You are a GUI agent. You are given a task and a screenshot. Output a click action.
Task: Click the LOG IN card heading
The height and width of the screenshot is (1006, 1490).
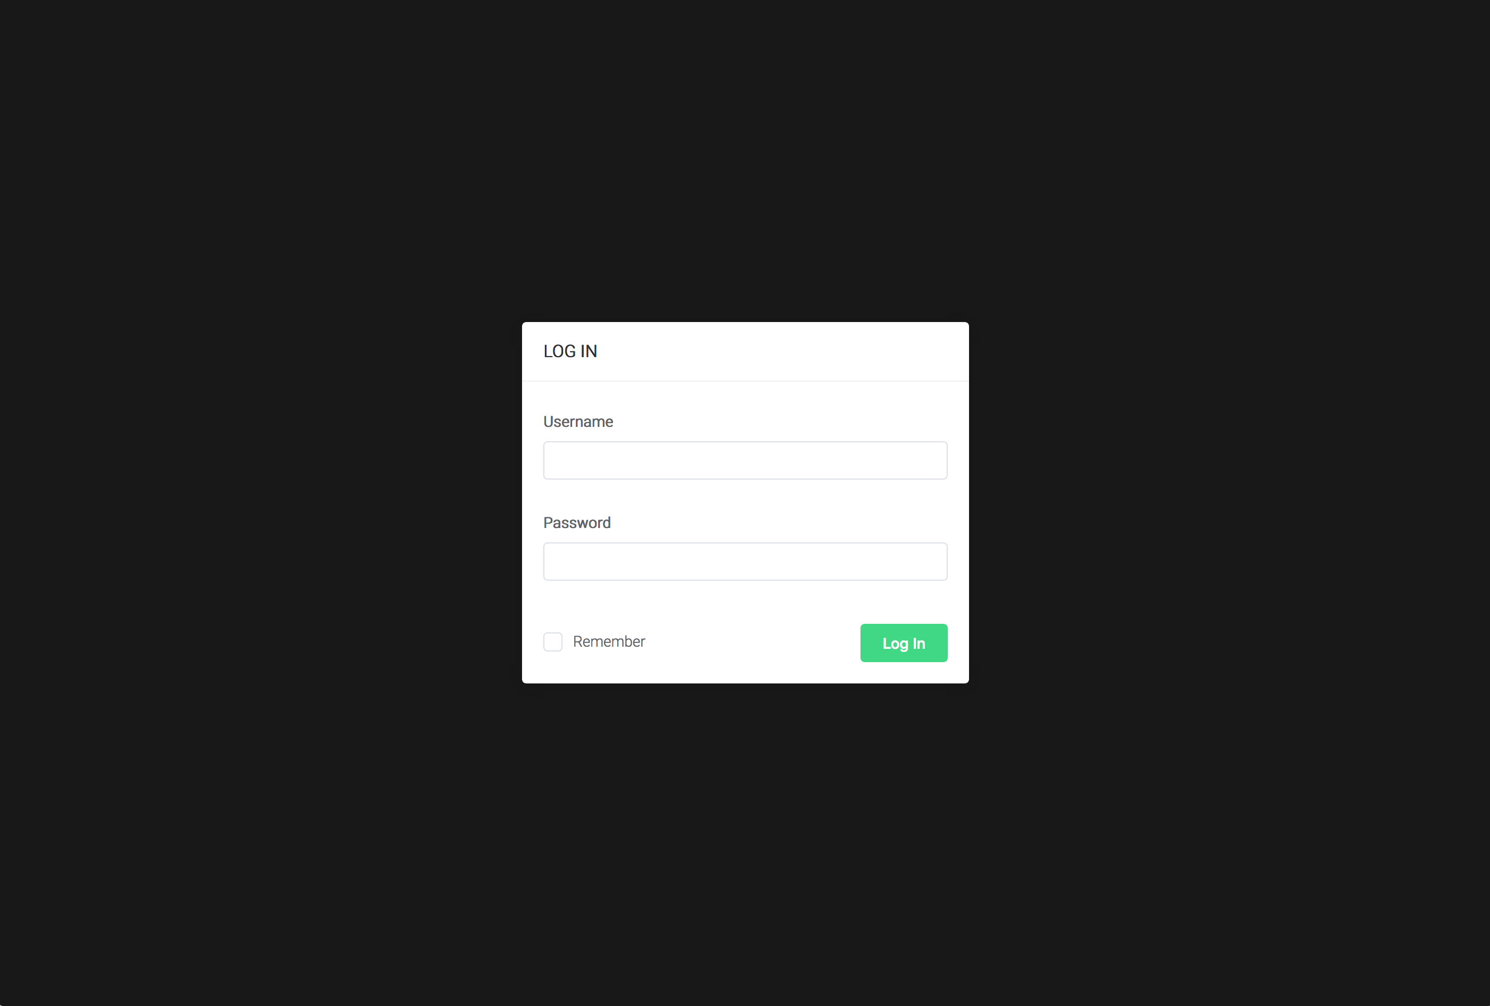click(x=570, y=351)
